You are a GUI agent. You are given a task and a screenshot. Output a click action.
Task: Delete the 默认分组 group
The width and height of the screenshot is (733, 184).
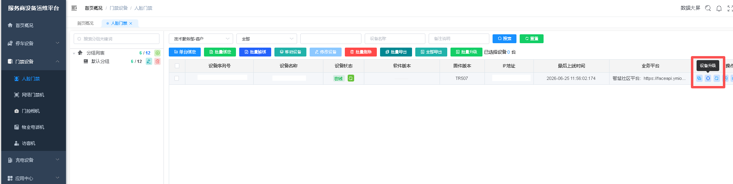(x=157, y=61)
